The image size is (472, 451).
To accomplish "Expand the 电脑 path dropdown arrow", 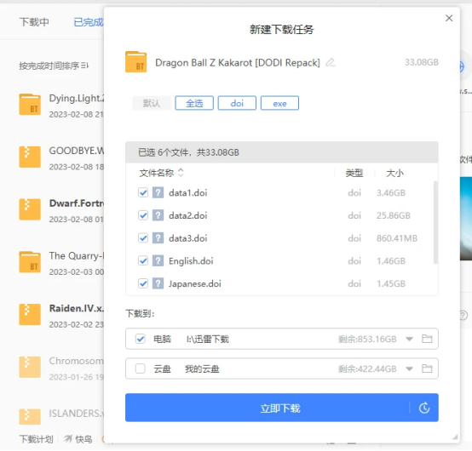I will coord(409,340).
